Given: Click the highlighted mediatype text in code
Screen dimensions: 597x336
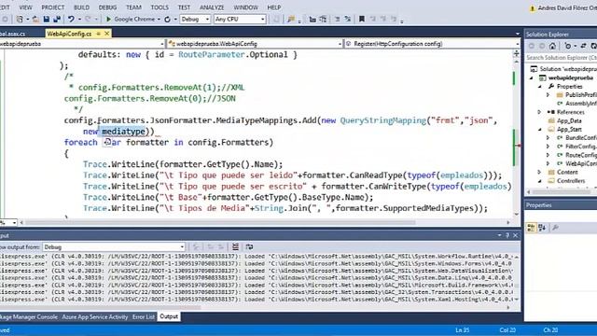Looking at the screenshot, I should coord(123,132).
